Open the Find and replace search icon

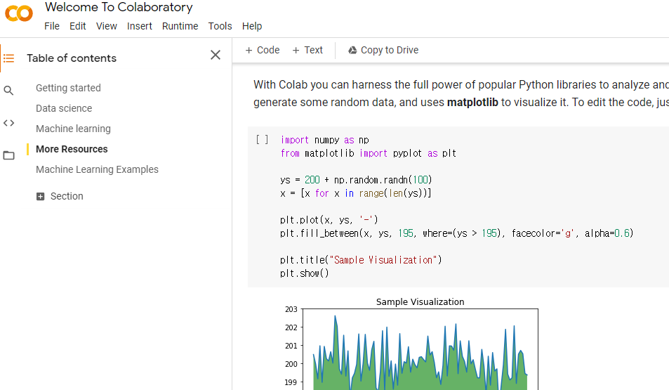[x=8, y=91]
